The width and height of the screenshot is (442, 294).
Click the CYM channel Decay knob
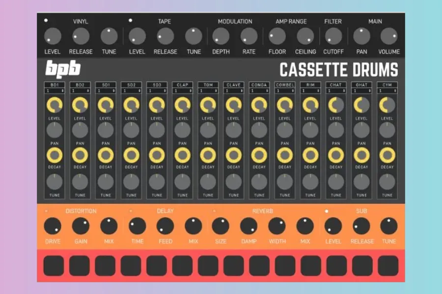[x=387, y=155]
